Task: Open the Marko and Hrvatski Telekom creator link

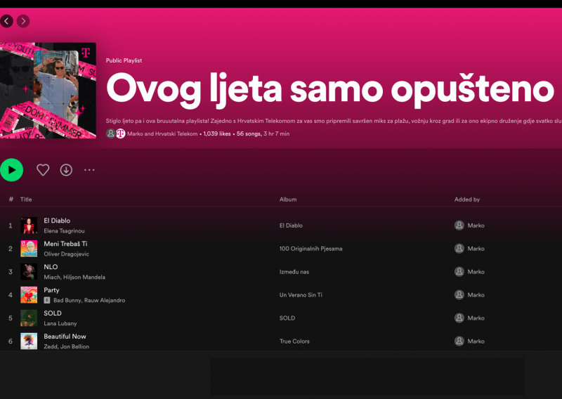Action: [162, 133]
